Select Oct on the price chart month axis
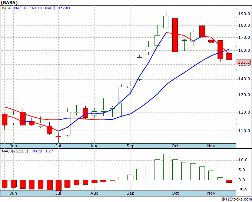 tap(175, 146)
